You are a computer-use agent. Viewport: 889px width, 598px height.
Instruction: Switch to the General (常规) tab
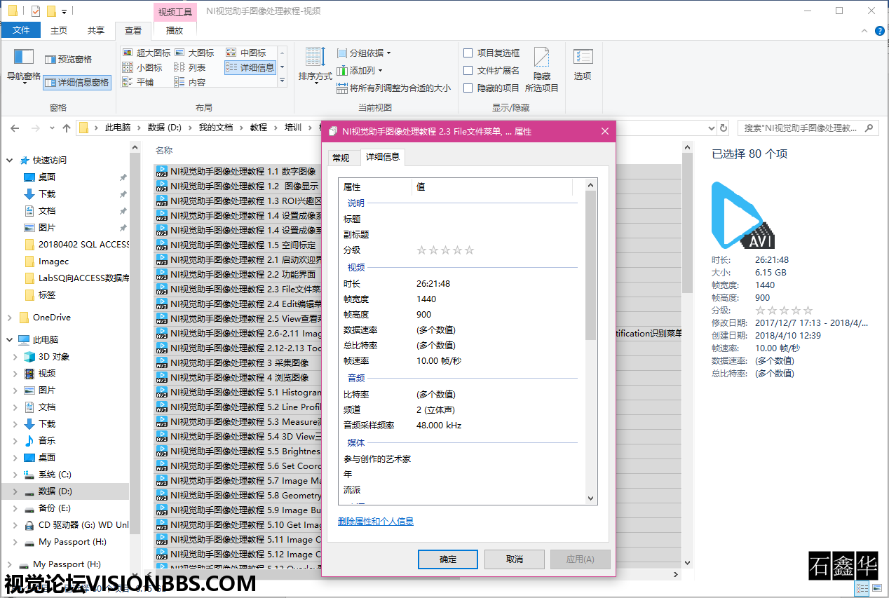point(341,158)
